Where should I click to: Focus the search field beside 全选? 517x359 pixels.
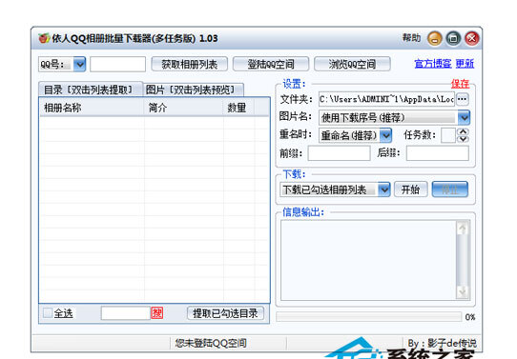[126, 313]
